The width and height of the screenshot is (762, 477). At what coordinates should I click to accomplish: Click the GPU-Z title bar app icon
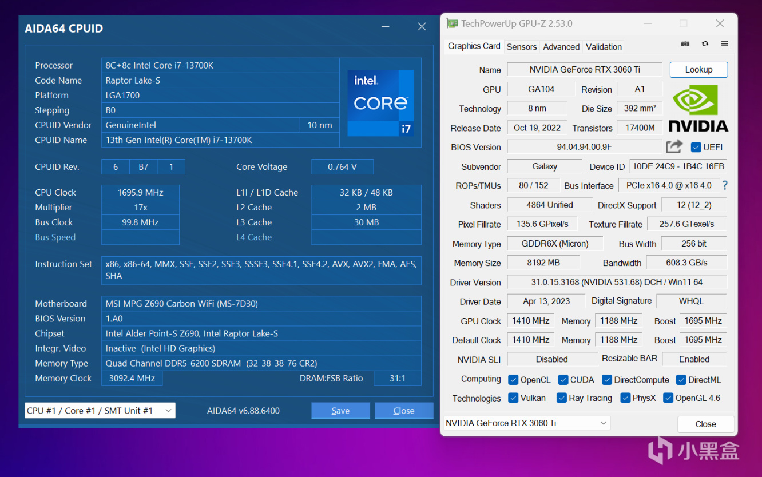[x=452, y=23]
